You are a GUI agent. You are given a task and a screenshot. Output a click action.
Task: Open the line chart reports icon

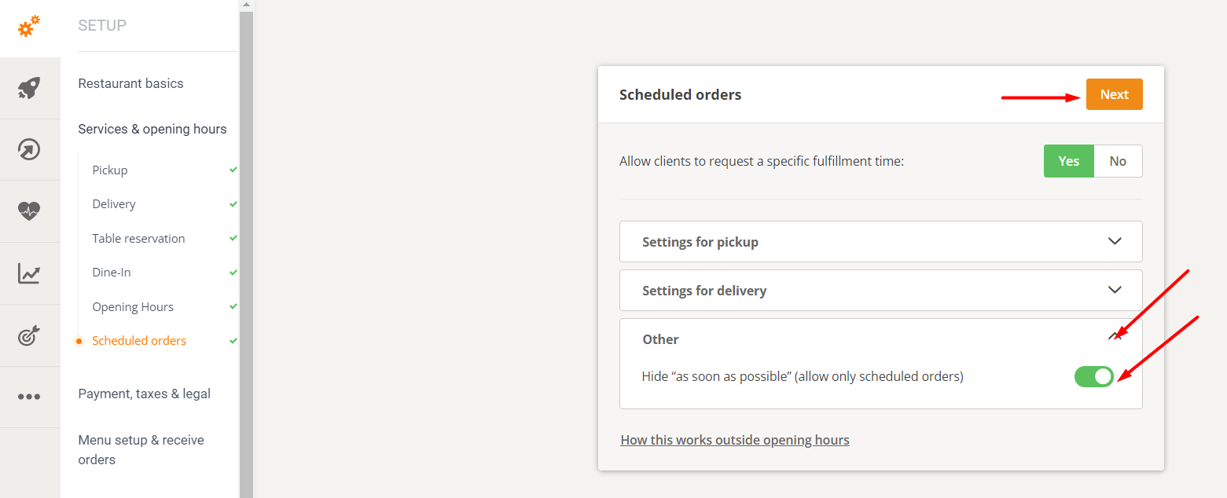[x=29, y=273]
